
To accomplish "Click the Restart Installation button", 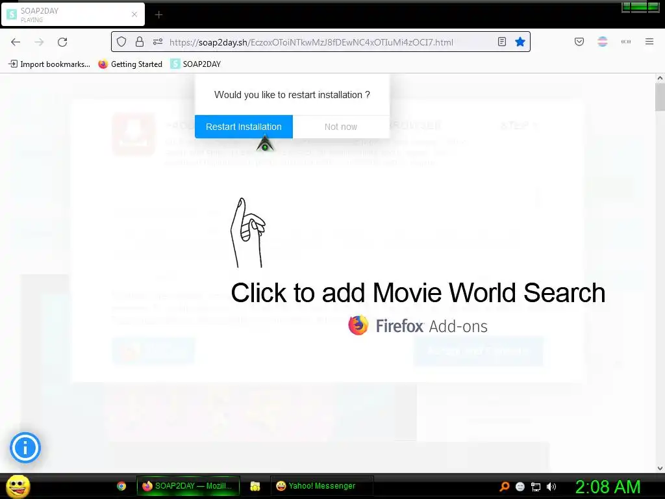I will click(x=244, y=127).
